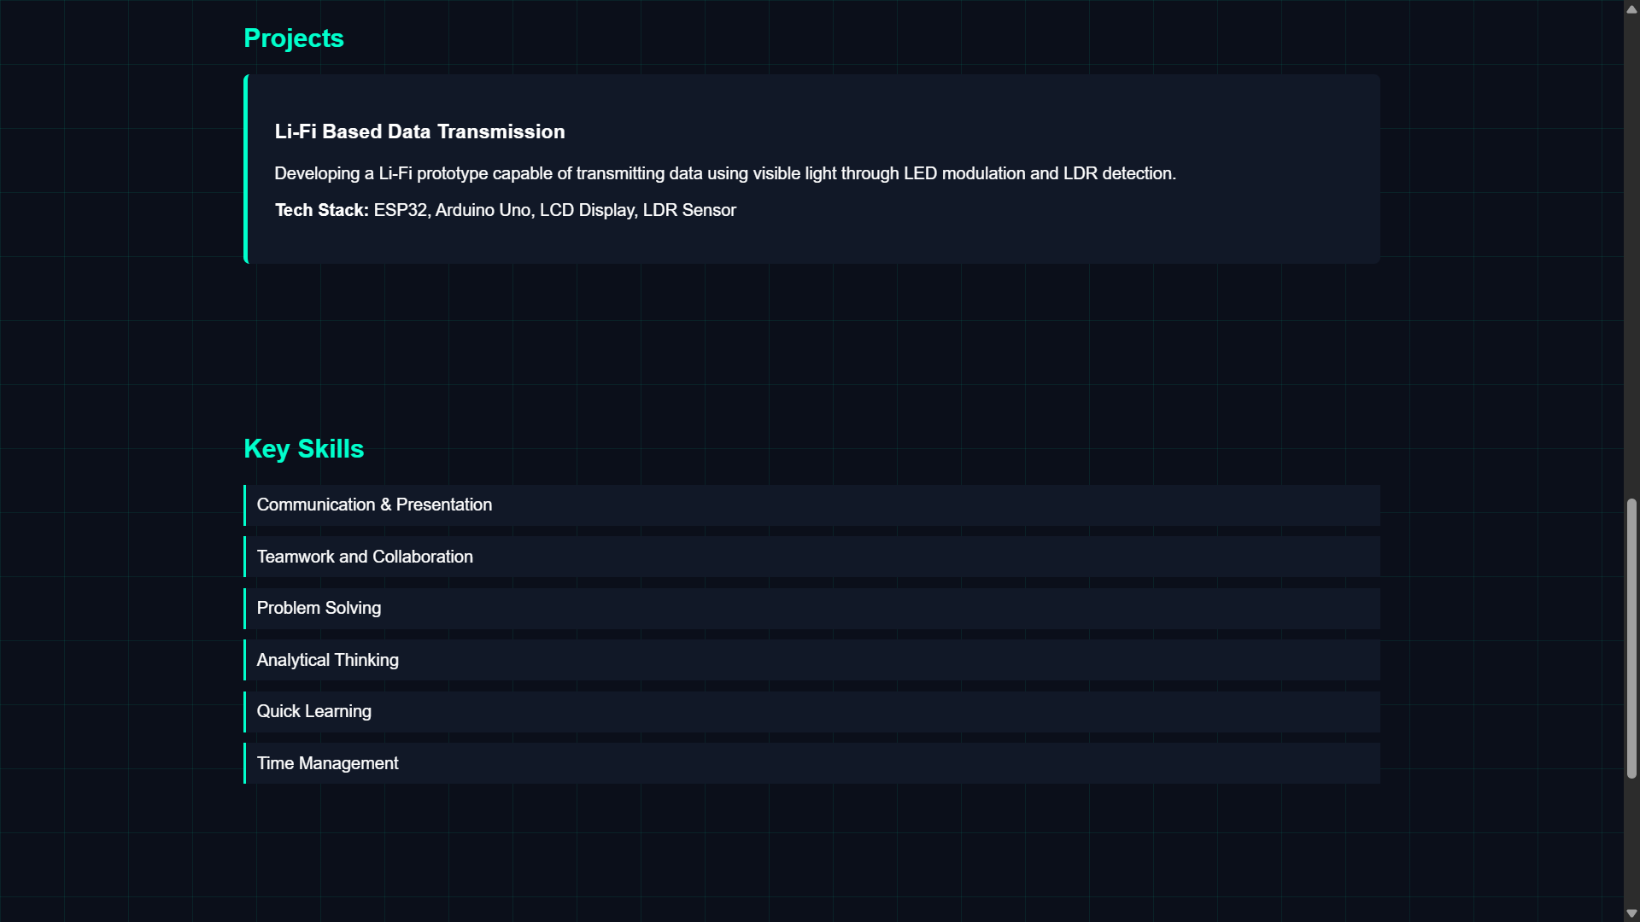Click the Projects section heading
The width and height of the screenshot is (1640, 922).
pos(294,38)
